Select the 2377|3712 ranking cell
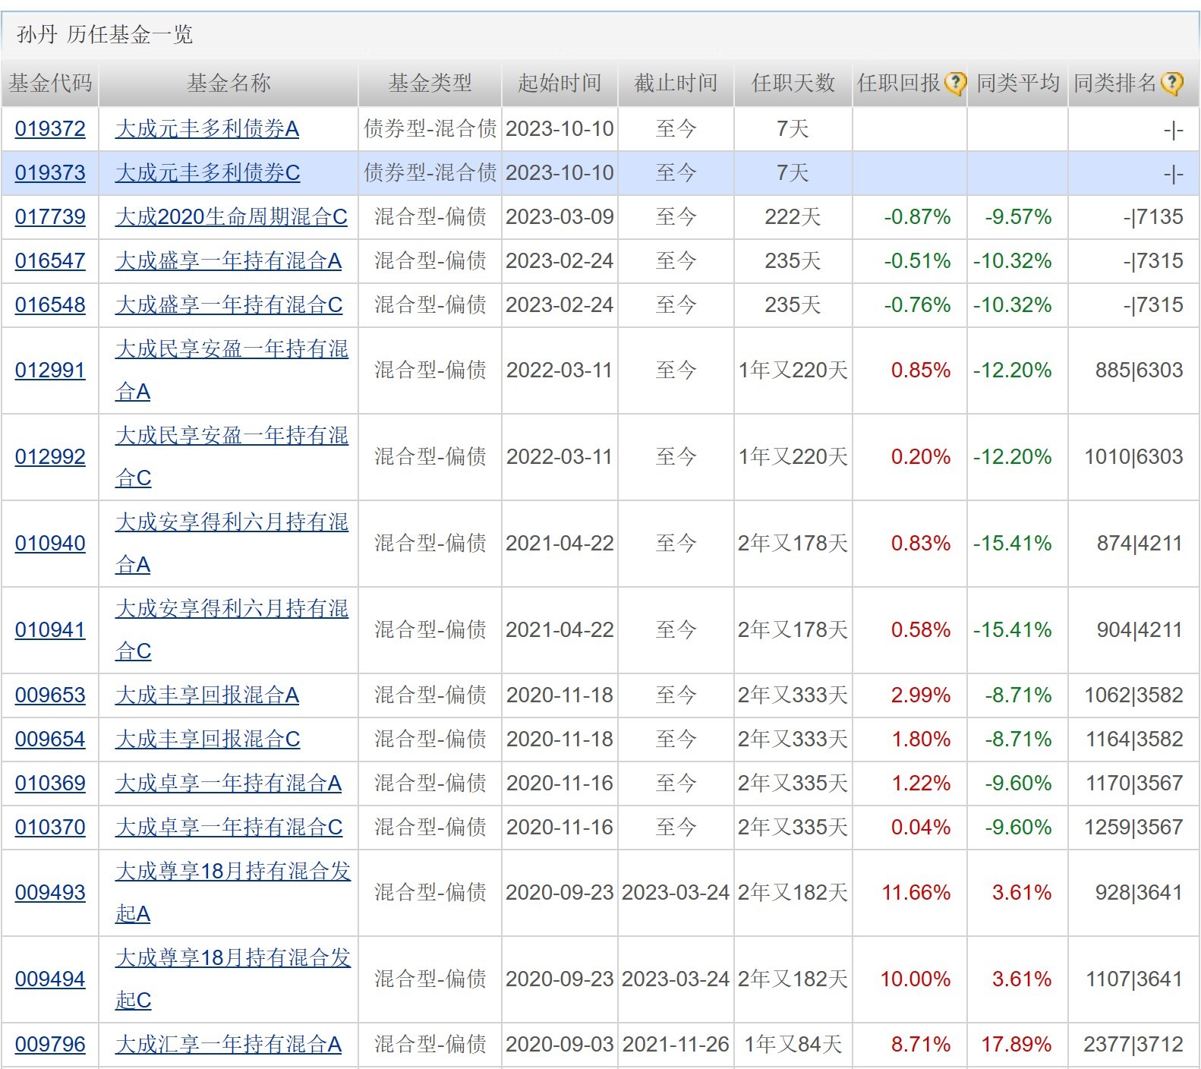 click(x=1133, y=1045)
